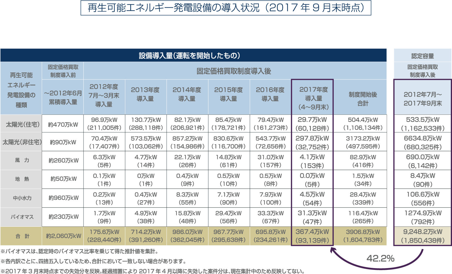Select the 中小水力 row label
This screenshot has height=274, width=452.
click(21, 198)
